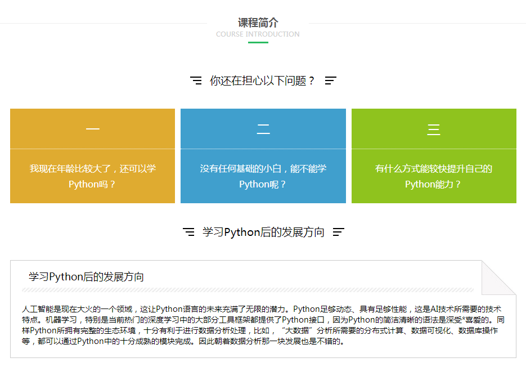This screenshot has height=380, width=526.
Task: Select the 三 numeral on the green card
Action: [x=434, y=129]
